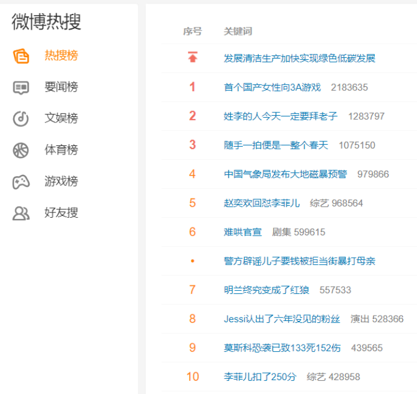
Task: Open 李菲儿扣了250分 topic
Action: click(260, 377)
